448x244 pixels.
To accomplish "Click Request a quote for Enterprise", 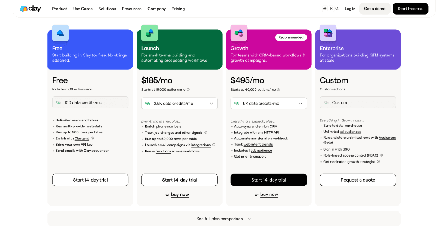I will 358,180.
